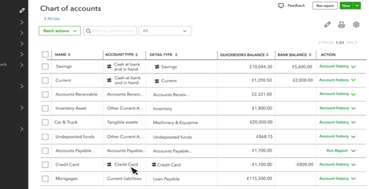Viewport: 369px width, 189px height.
Task: Select the Savings account checkbox
Action: pos(45,66)
